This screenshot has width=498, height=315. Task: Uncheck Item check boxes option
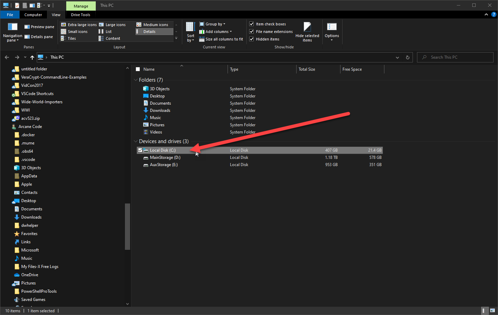tap(252, 24)
